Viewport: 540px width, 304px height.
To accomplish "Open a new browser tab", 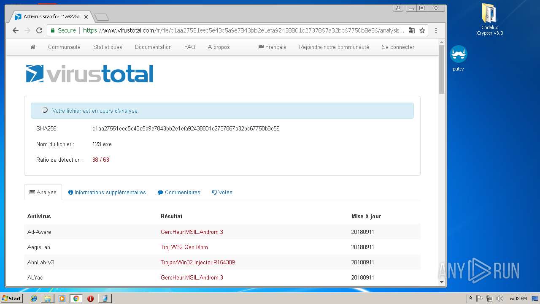I will tap(102, 17).
